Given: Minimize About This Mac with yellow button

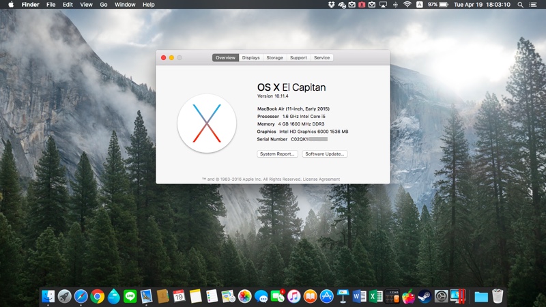Looking at the screenshot, I should tap(171, 58).
